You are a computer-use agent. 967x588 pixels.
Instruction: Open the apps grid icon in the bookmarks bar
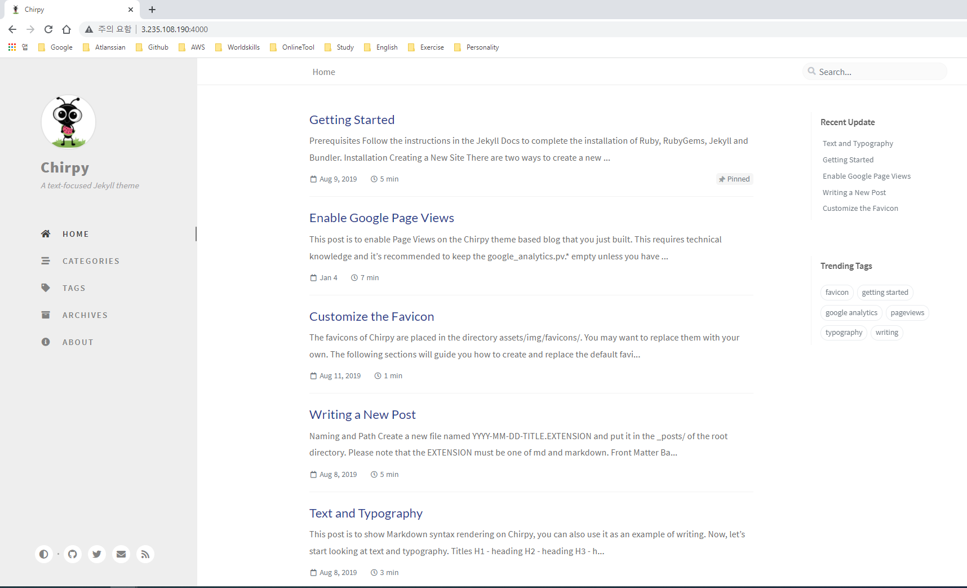coord(12,47)
